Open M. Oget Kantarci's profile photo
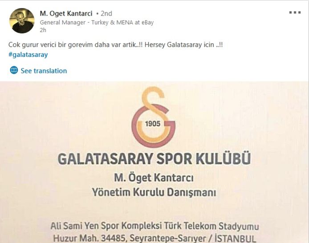The image size is (309, 243). [x=22, y=20]
